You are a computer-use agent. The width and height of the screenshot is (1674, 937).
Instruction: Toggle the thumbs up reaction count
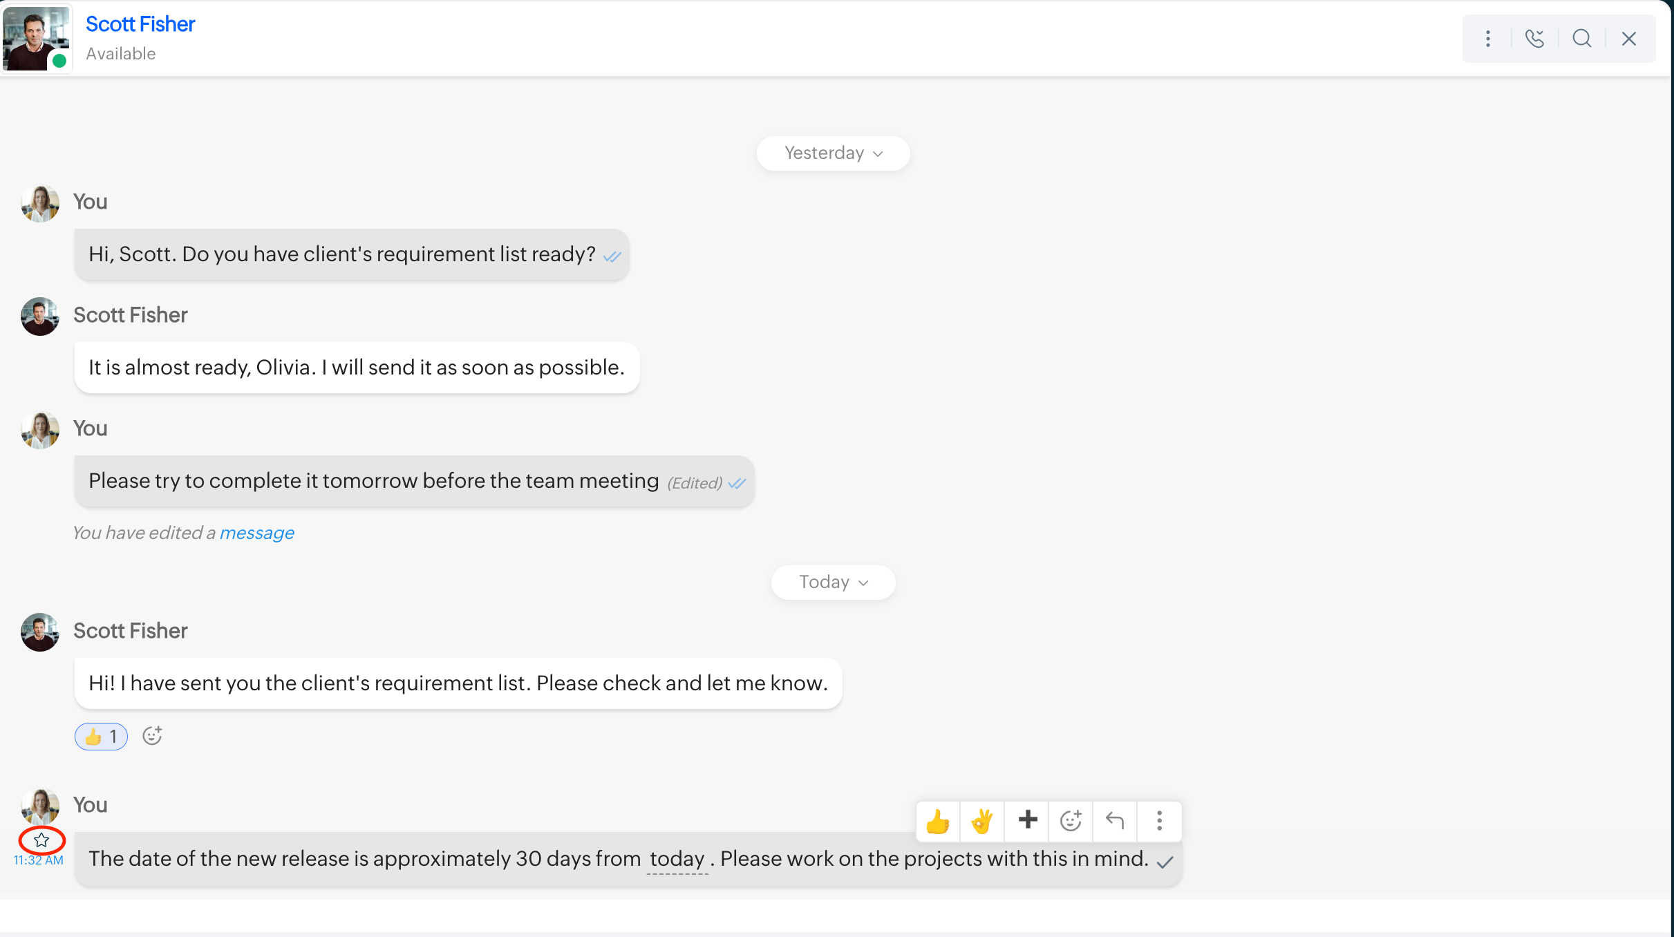[x=101, y=737]
